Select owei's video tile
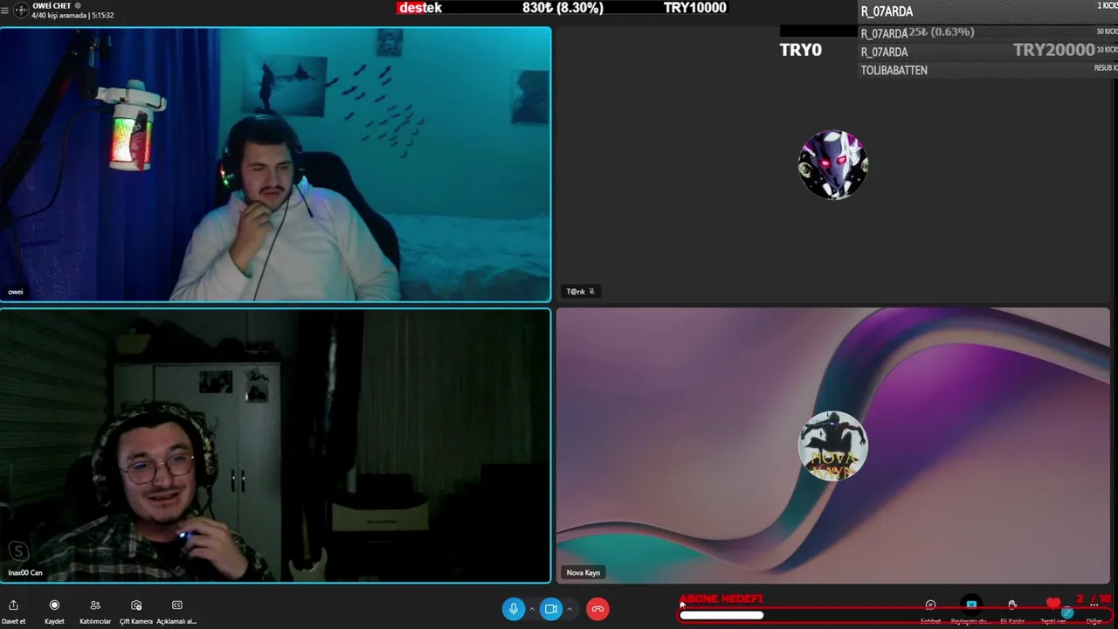 [x=275, y=164]
